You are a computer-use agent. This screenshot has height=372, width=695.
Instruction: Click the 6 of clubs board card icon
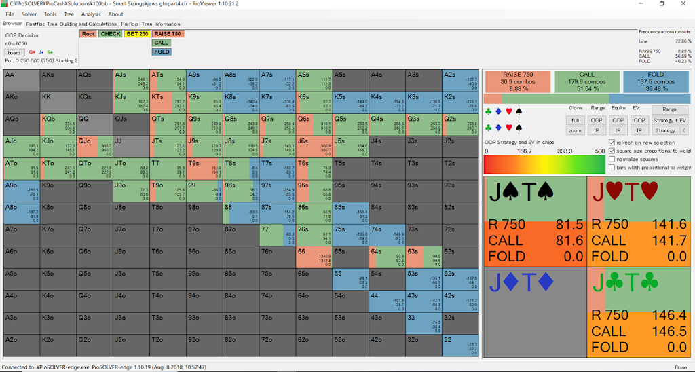pyautogui.click(x=50, y=52)
